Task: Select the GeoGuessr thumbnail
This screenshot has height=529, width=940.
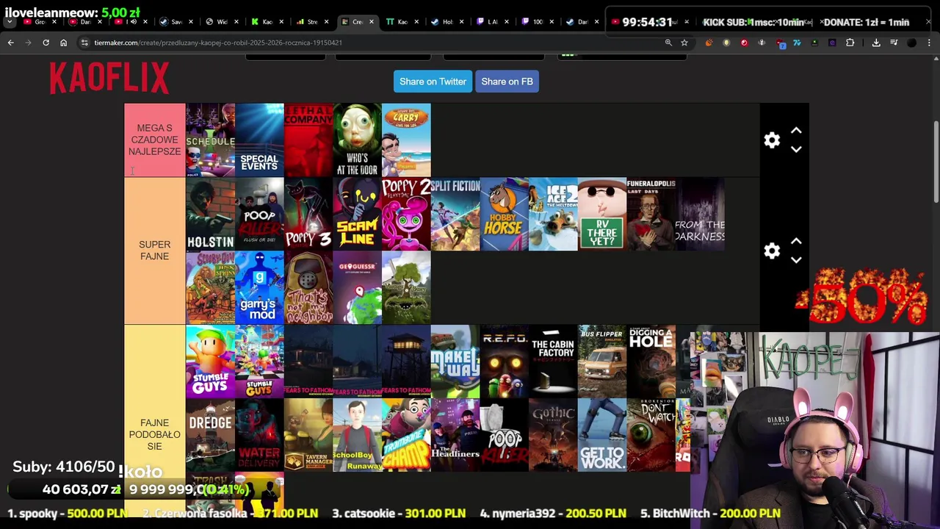Action: tap(357, 288)
